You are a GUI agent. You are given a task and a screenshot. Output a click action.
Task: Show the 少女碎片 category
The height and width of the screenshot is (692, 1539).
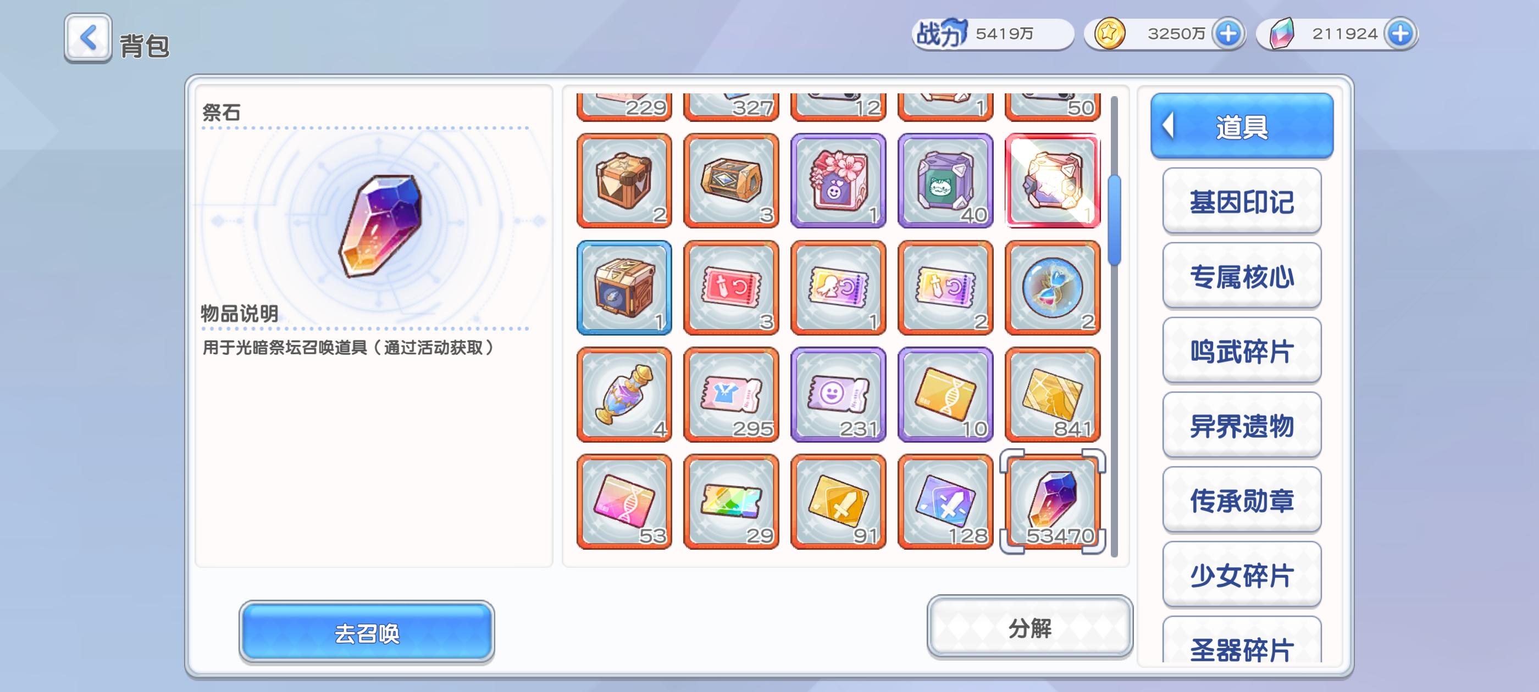(1242, 574)
